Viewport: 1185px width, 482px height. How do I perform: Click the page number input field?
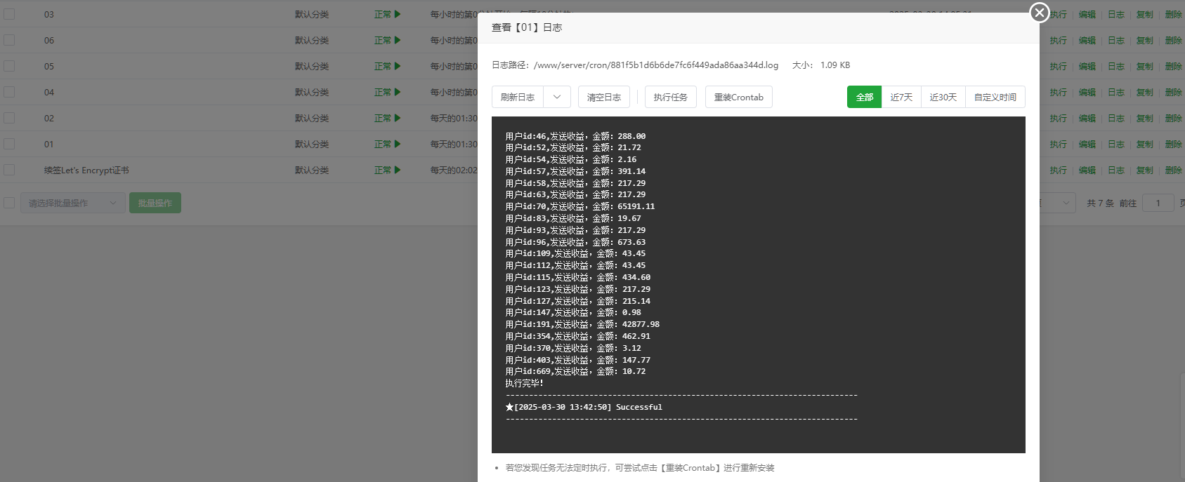tap(1158, 203)
